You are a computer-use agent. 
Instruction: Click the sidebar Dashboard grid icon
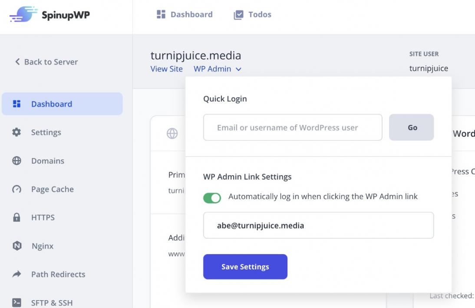pyautogui.click(x=16, y=104)
